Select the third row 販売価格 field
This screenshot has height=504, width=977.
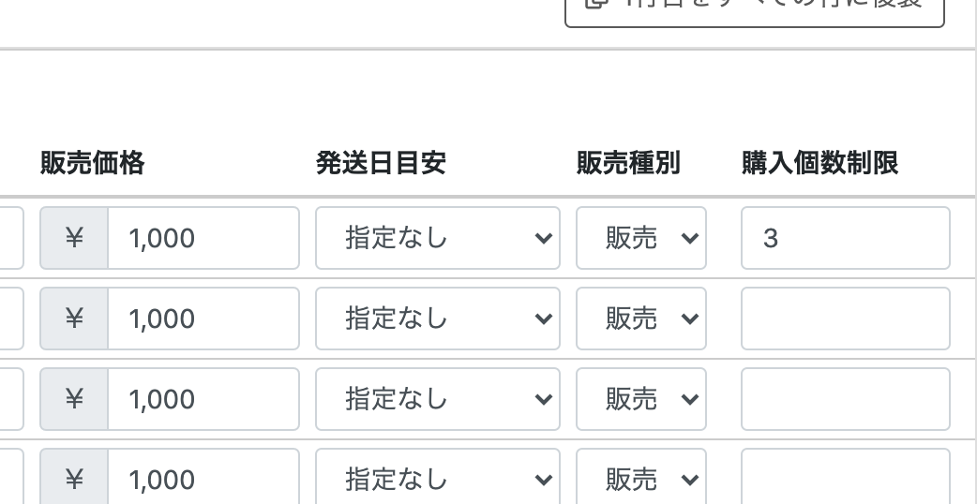[203, 399]
